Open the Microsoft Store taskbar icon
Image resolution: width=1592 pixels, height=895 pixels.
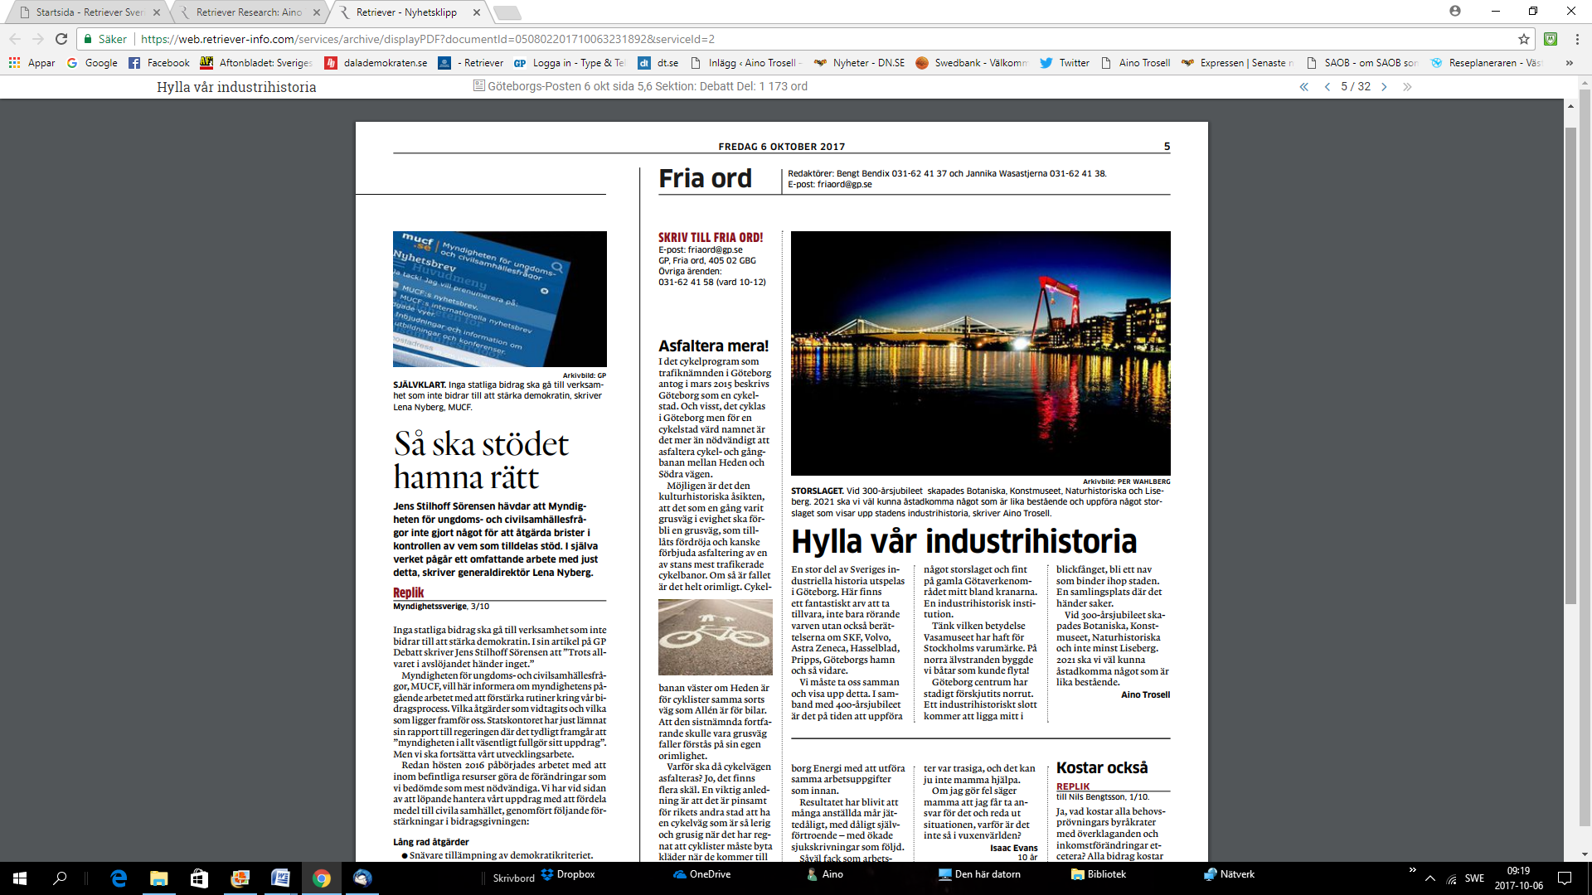[x=199, y=878]
